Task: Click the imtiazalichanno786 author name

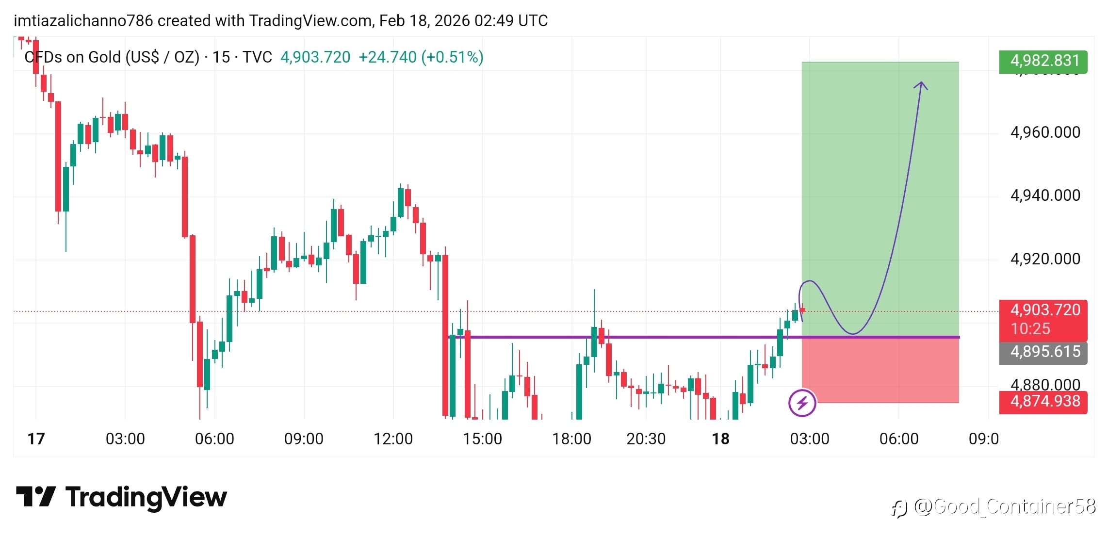Action: [83, 21]
